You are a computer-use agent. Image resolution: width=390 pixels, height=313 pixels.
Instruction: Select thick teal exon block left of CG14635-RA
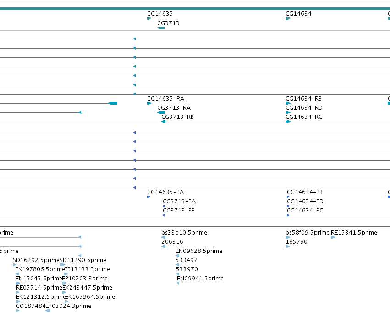tap(113, 103)
